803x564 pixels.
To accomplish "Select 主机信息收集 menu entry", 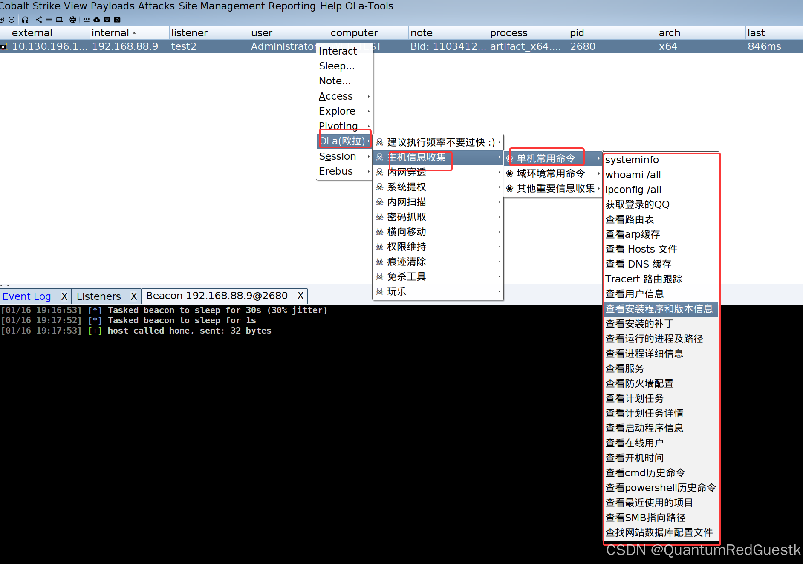I will click(x=438, y=157).
